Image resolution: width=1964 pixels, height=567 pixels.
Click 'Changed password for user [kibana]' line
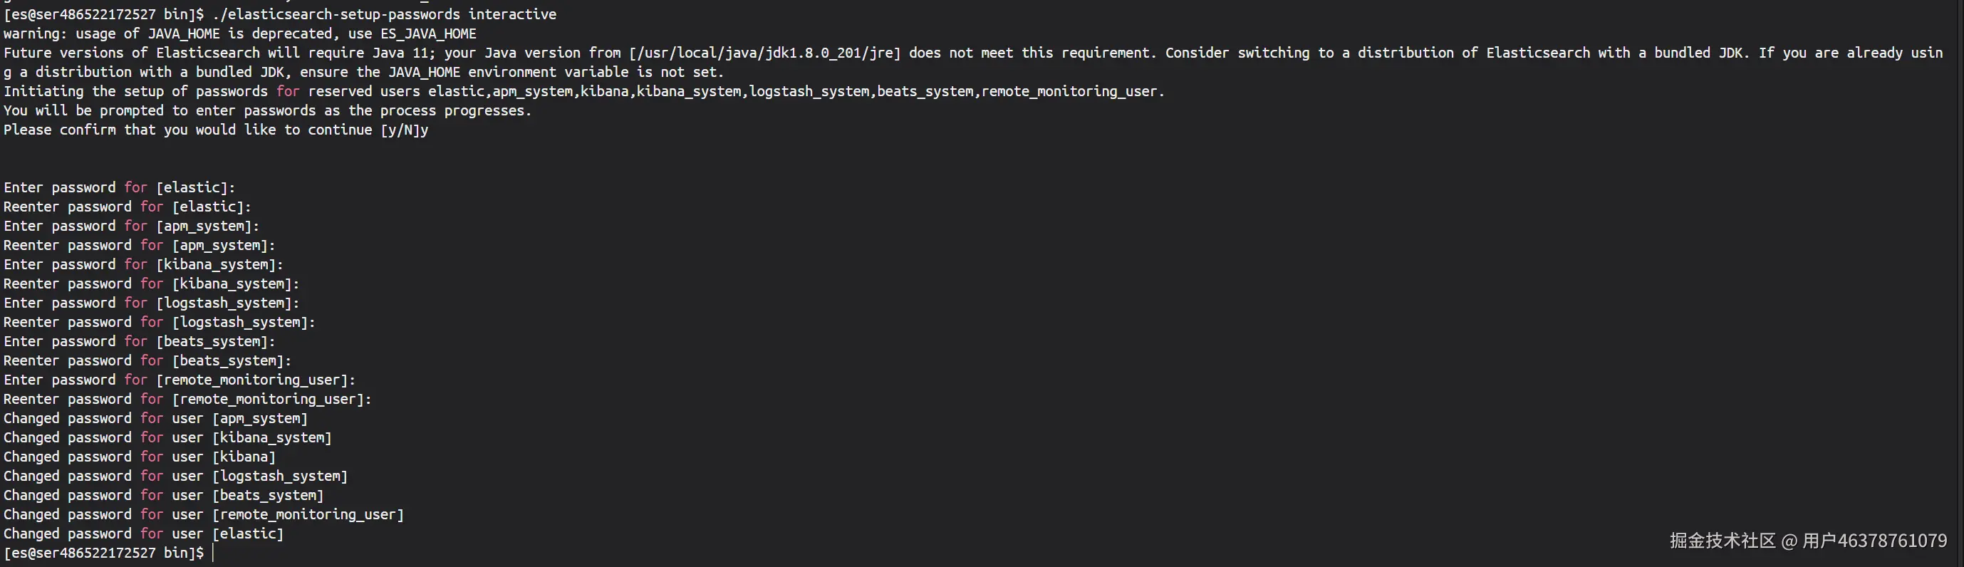click(x=140, y=457)
